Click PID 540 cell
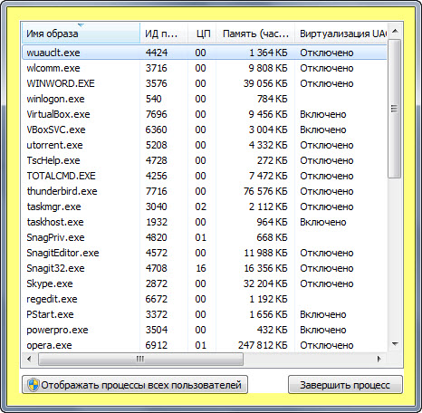Image resolution: width=422 pixels, height=413 pixels. 154,99
